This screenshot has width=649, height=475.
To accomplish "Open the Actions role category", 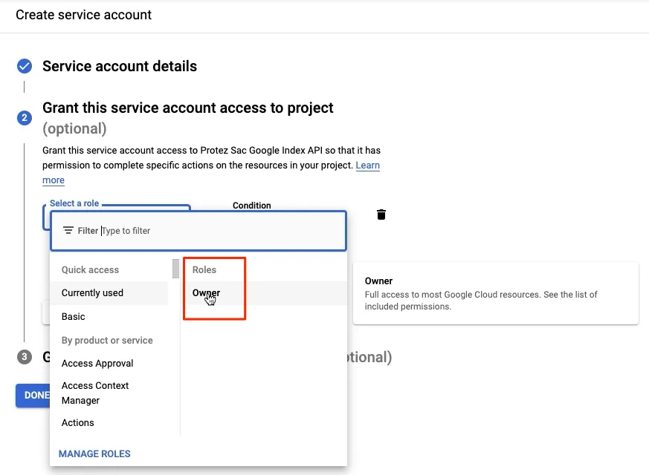I will pyautogui.click(x=109, y=422).
